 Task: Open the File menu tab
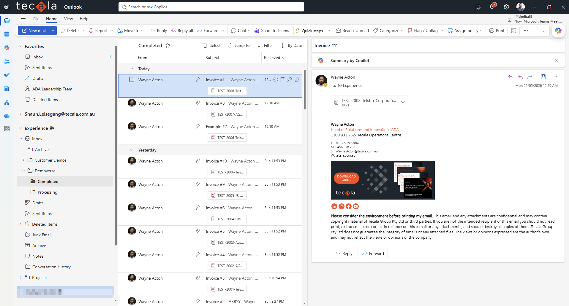[36, 19]
